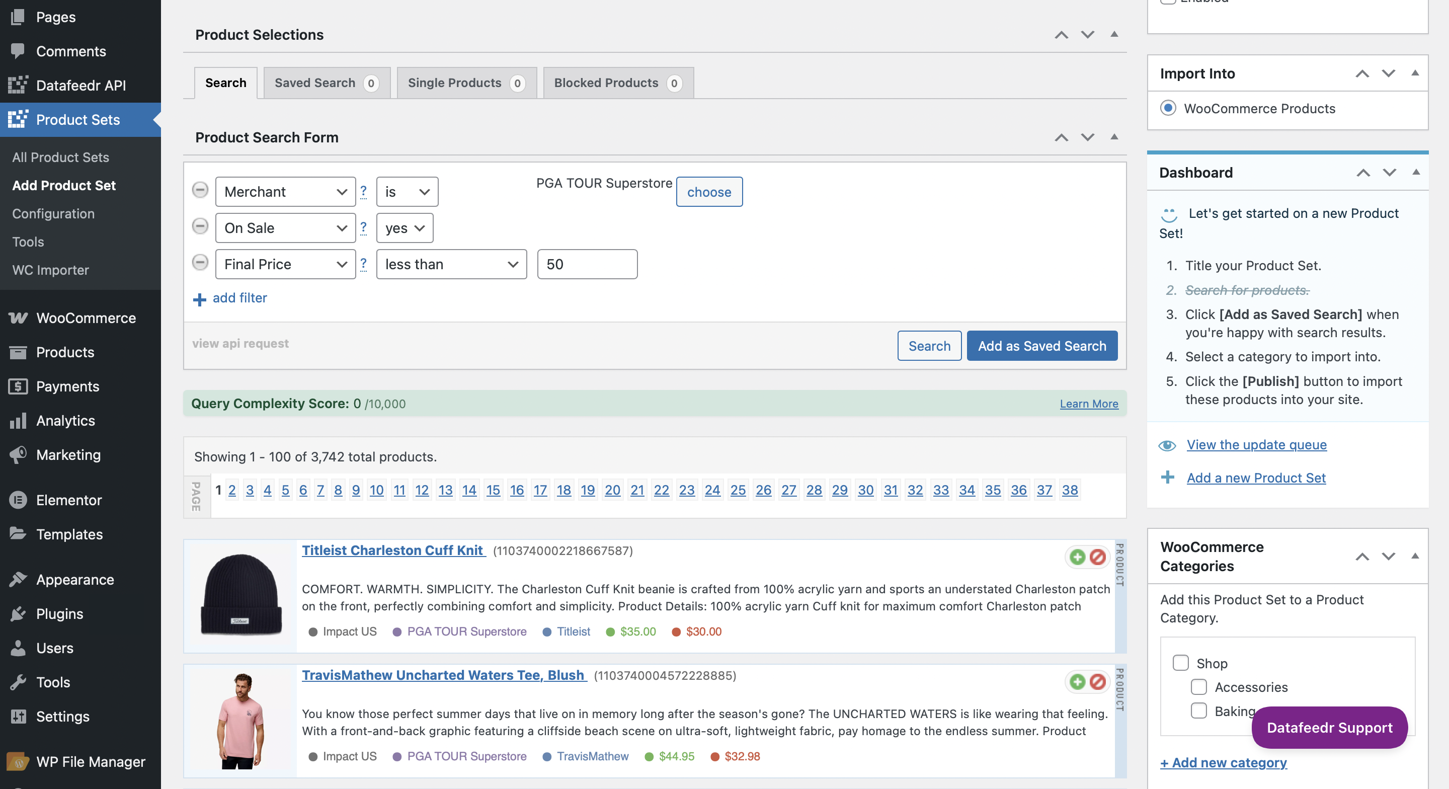Open All Product Sets submenu item

(61, 157)
